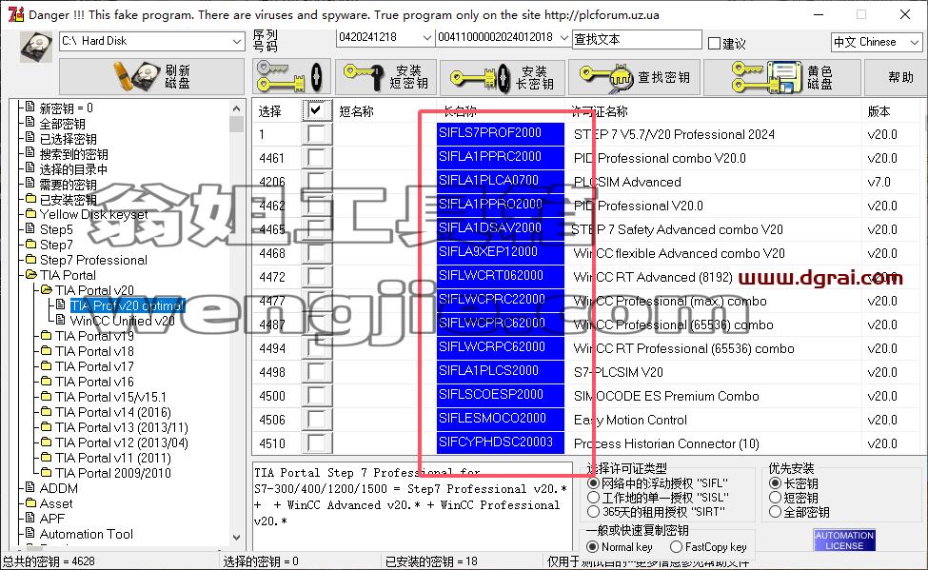Image resolution: width=928 pixels, height=570 pixels.
Task: Tick the checkbox for row 4461
Action: 316,158
